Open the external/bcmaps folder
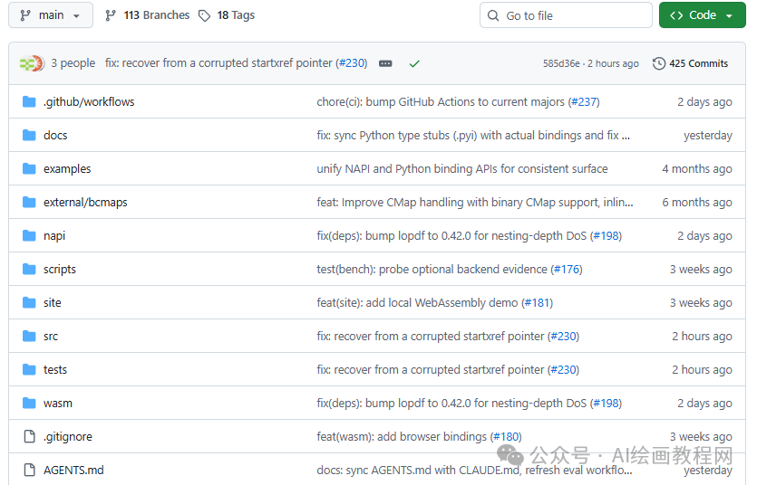This screenshot has width=757, height=485. click(x=85, y=203)
